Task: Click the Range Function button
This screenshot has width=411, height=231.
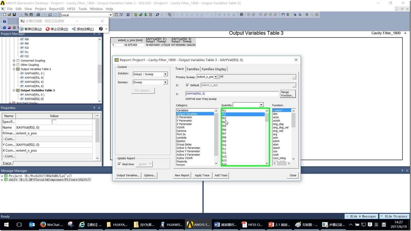Action: pyautogui.click(x=287, y=94)
